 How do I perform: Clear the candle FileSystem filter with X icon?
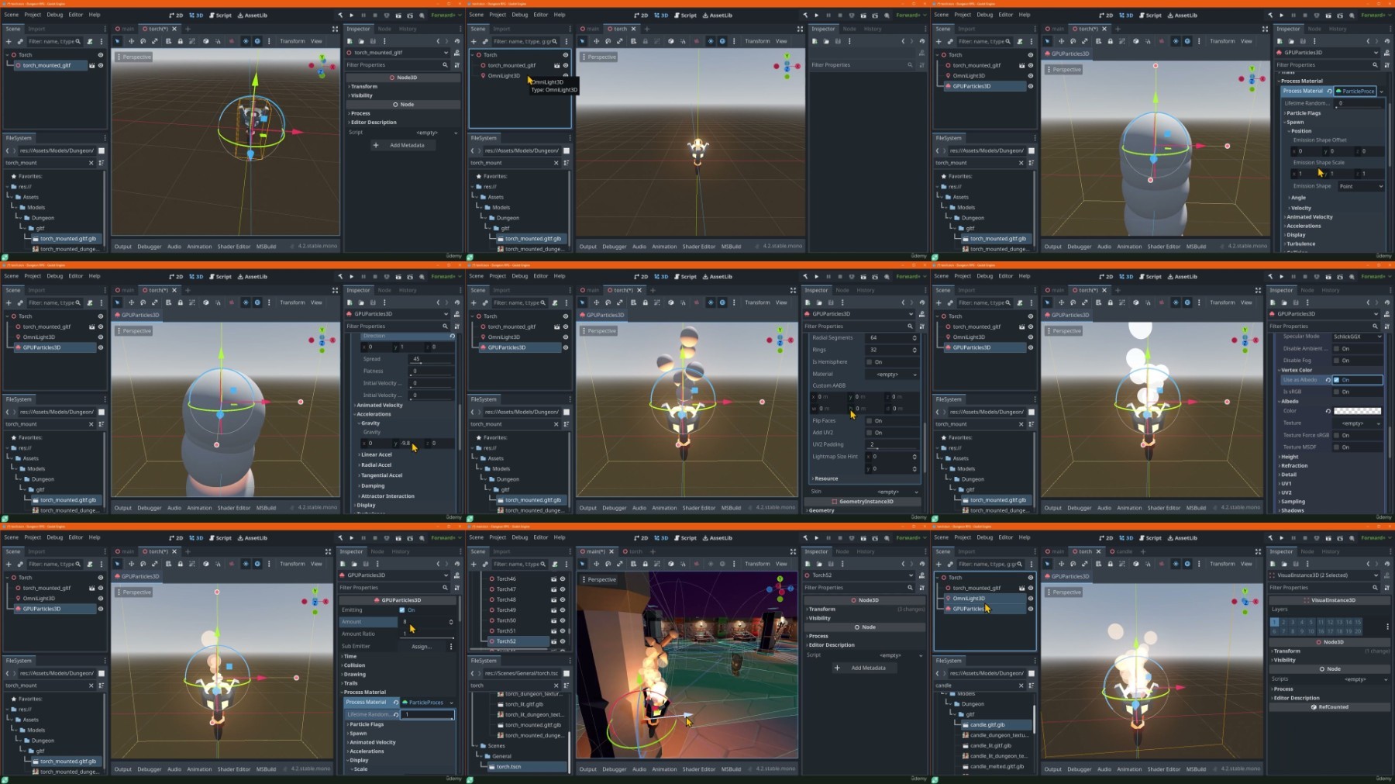click(x=1021, y=686)
